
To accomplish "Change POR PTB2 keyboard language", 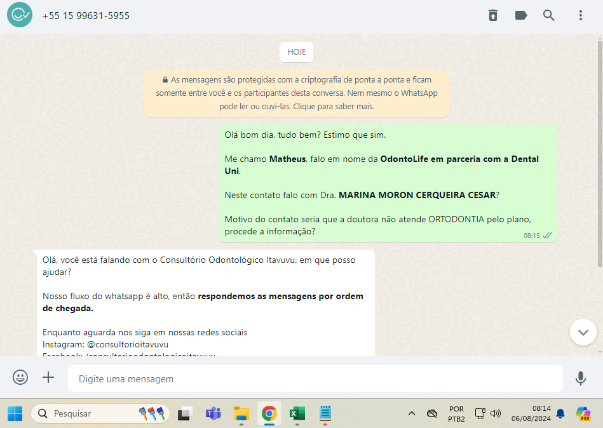I will [456, 414].
